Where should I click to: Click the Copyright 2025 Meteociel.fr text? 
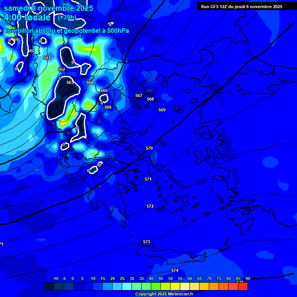pyautogui.click(x=164, y=294)
